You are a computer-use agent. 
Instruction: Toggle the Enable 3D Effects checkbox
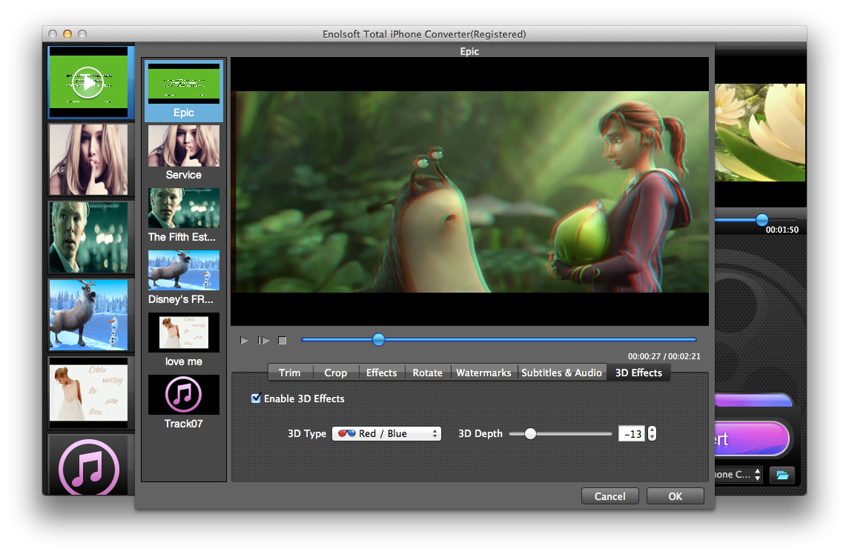pyautogui.click(x=256, y=398)
